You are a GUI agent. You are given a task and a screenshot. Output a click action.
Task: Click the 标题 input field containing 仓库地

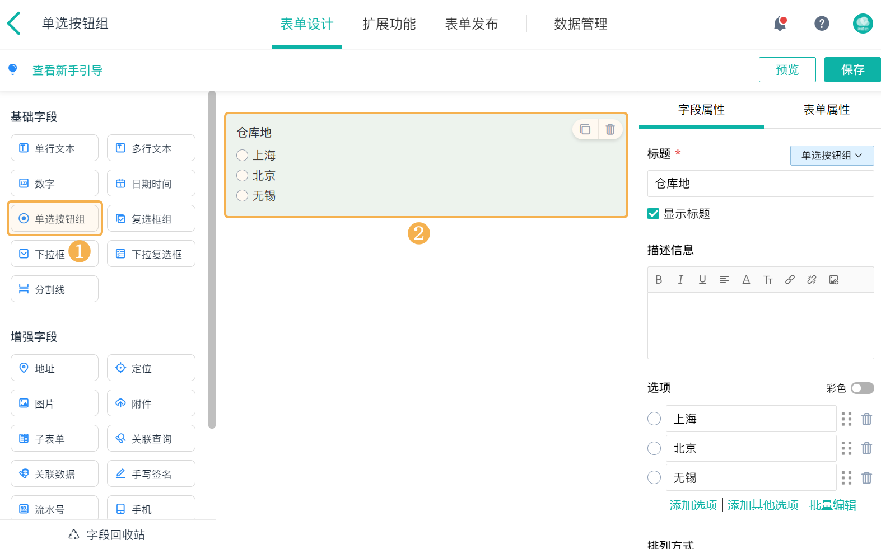(760, 184)
